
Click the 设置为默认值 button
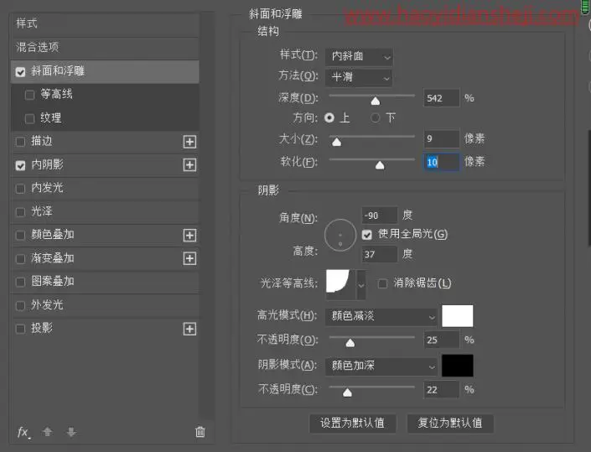coord(352,423)
